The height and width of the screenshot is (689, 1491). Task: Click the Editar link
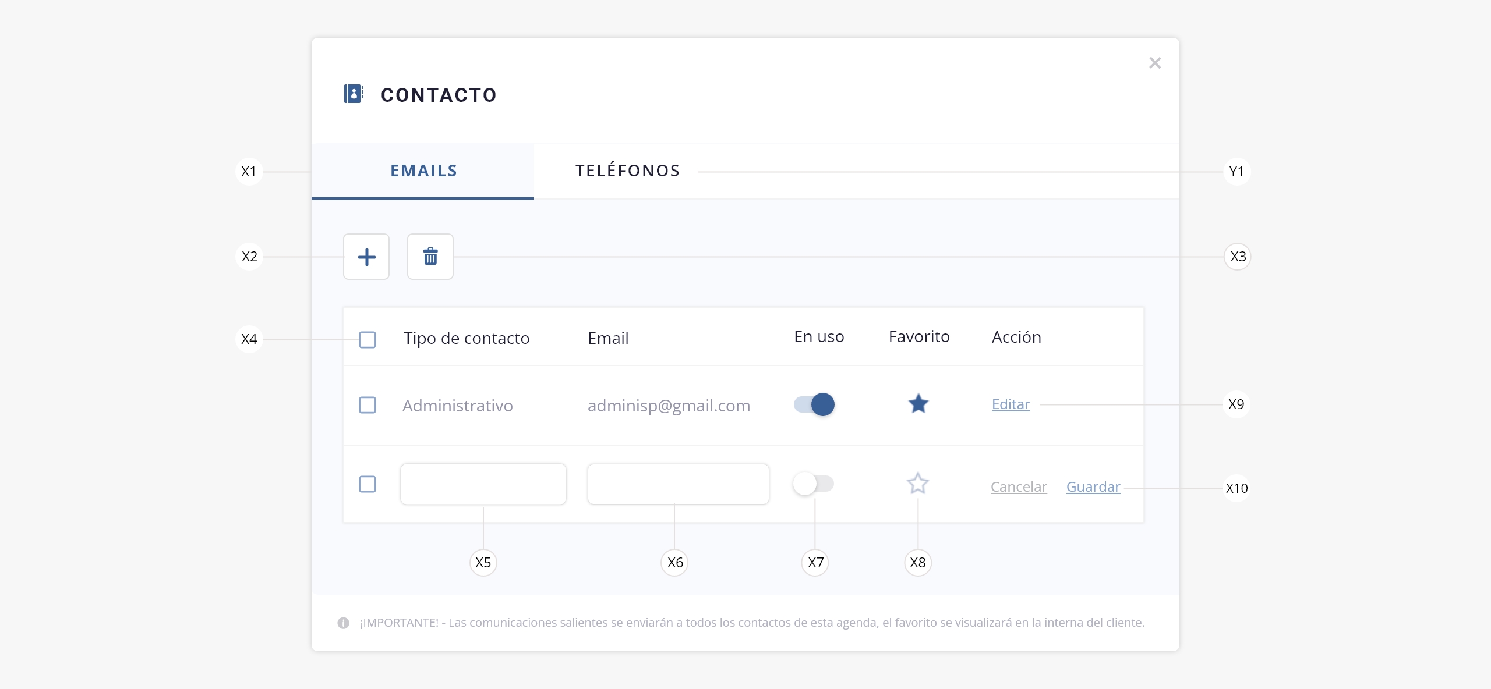(x=1011, y=404)
